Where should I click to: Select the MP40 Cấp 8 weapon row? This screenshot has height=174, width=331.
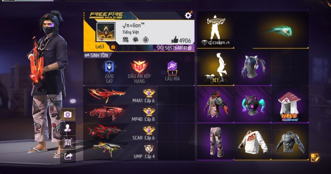coord(120,114)
